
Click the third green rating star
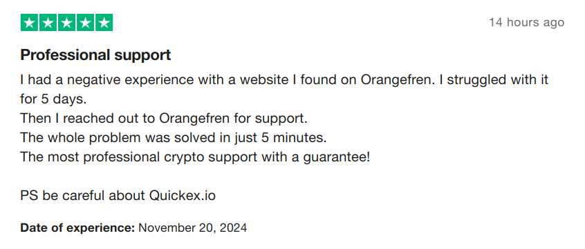[x=67, y=23]
